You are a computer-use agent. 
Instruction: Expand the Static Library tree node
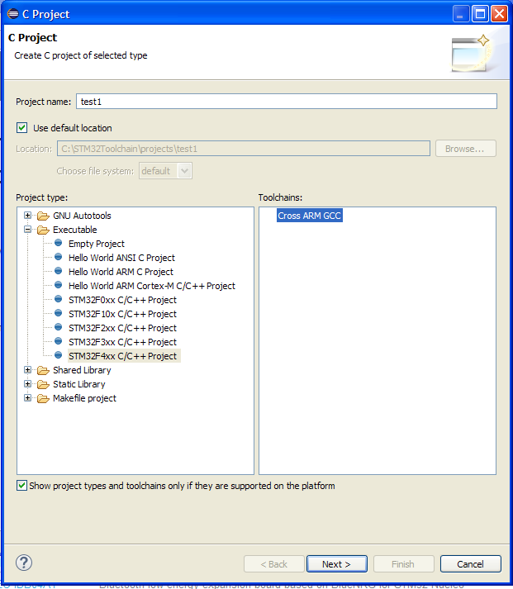click(27, 383)
